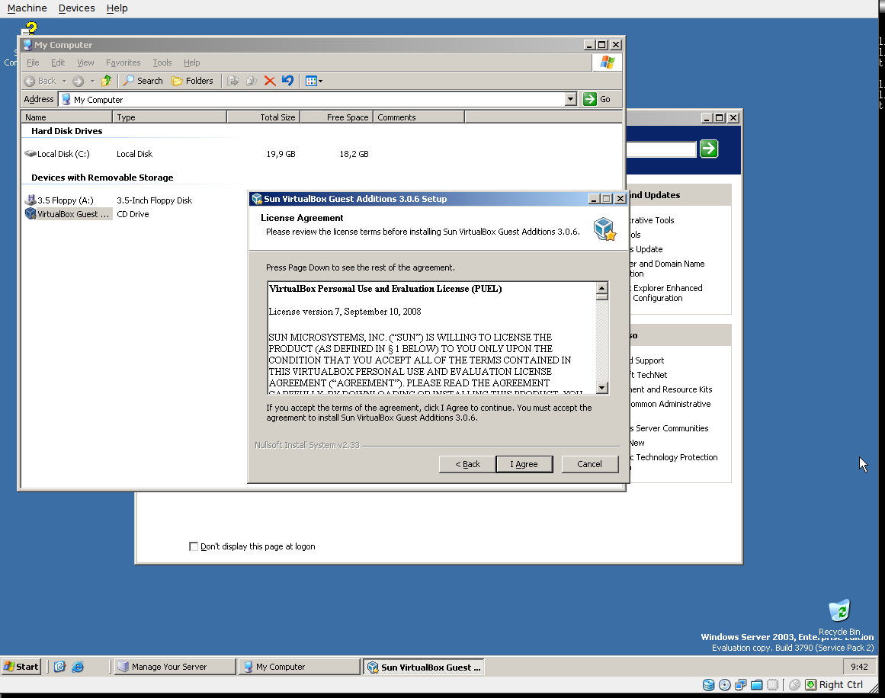The height and width of the screenshot is (698, 885).
Task: Click the Forward navigation arrow icon
Action: tap(79, 81)
